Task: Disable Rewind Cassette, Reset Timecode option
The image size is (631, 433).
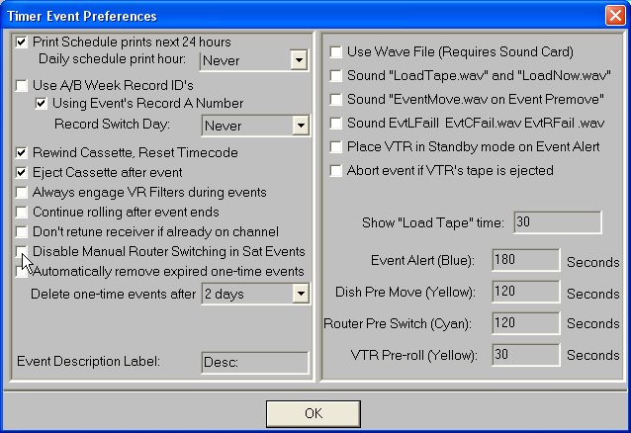Action: point(23,153)
